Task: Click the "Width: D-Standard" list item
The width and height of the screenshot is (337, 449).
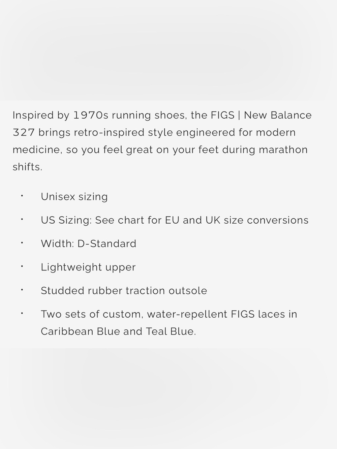Action: click(x=89, y=244)
